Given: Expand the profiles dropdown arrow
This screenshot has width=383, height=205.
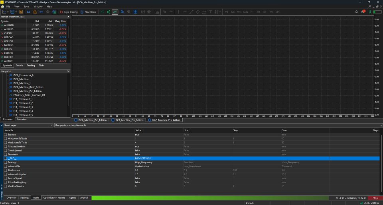Looking at the screenshot, I should tap(16, 12).
